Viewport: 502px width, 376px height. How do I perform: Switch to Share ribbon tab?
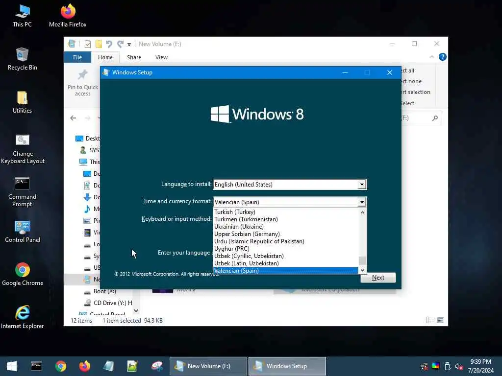coord(134,57)
